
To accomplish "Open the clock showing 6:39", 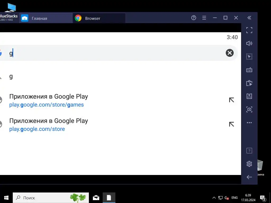I will click(x=248, y=198).
